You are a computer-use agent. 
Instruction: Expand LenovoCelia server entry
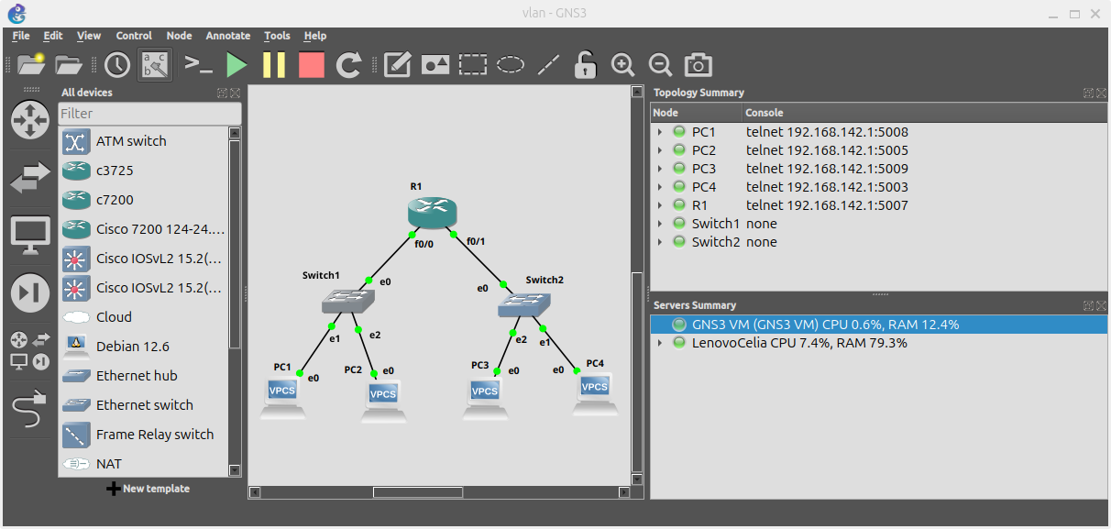660,343
